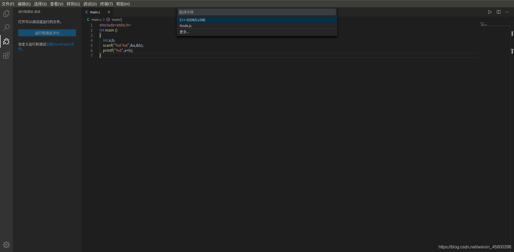
Task: Open the 查看(V) menu
Action: click(x=56, y=4)
